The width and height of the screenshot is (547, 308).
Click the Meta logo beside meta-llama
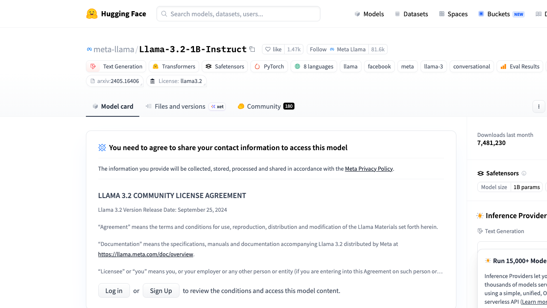coord(89,49)
